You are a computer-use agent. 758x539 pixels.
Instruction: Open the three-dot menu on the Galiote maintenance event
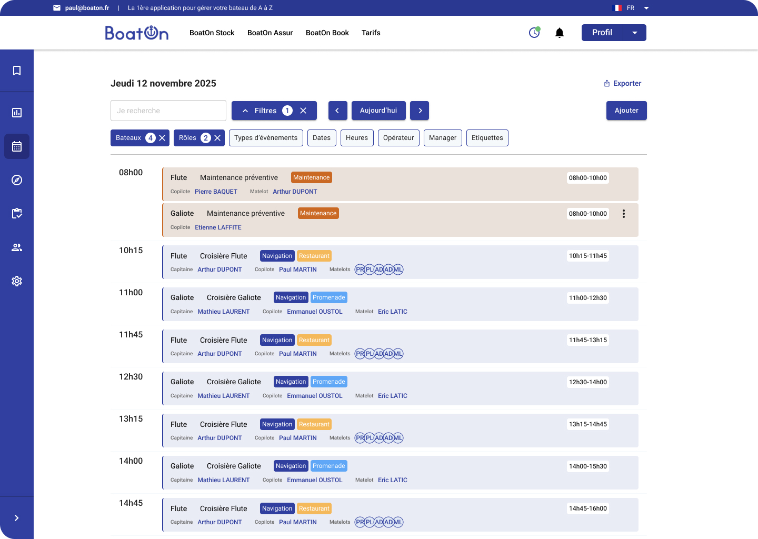click(624, 213)
